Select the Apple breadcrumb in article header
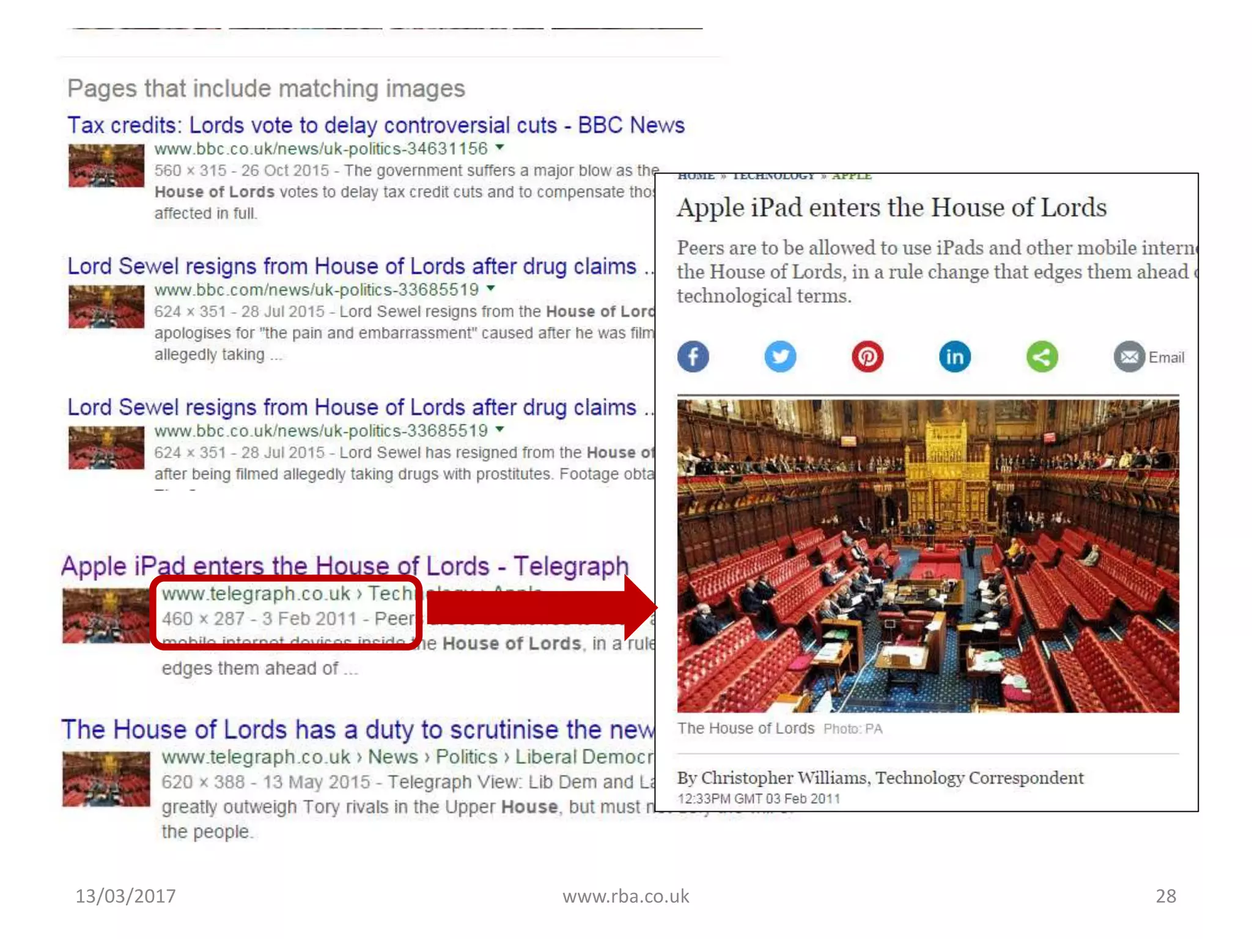The height and width of the screenshot is (939, 1252). 852,177
